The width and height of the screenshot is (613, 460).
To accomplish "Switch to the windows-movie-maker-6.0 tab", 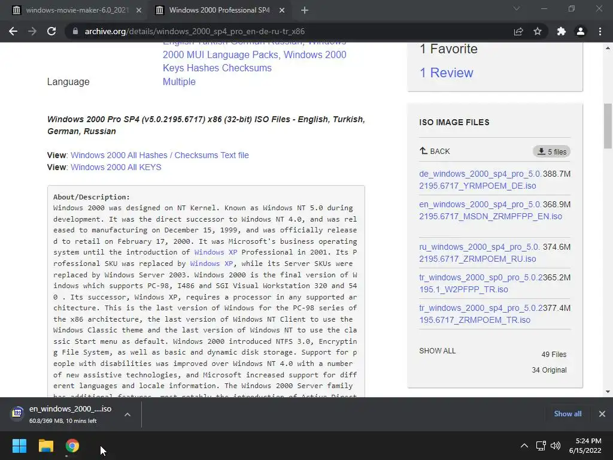I will (x=77, y=10).
